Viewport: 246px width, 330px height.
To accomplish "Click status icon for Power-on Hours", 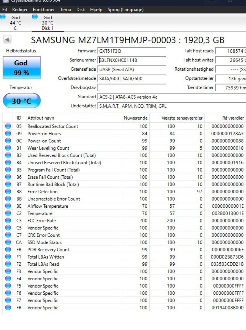I will (x=8, y=133).
